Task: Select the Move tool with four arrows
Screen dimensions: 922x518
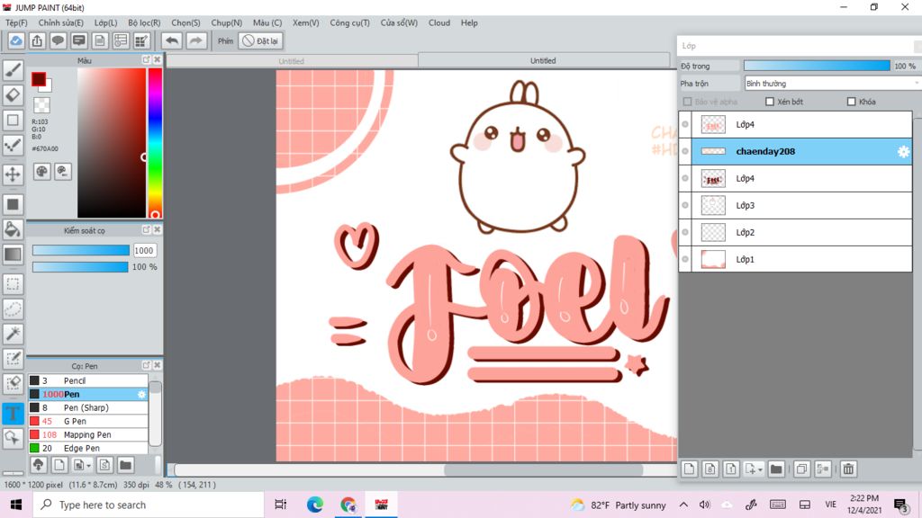Action: 13,174
